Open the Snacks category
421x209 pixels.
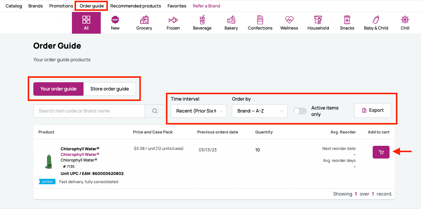(347, 23)
